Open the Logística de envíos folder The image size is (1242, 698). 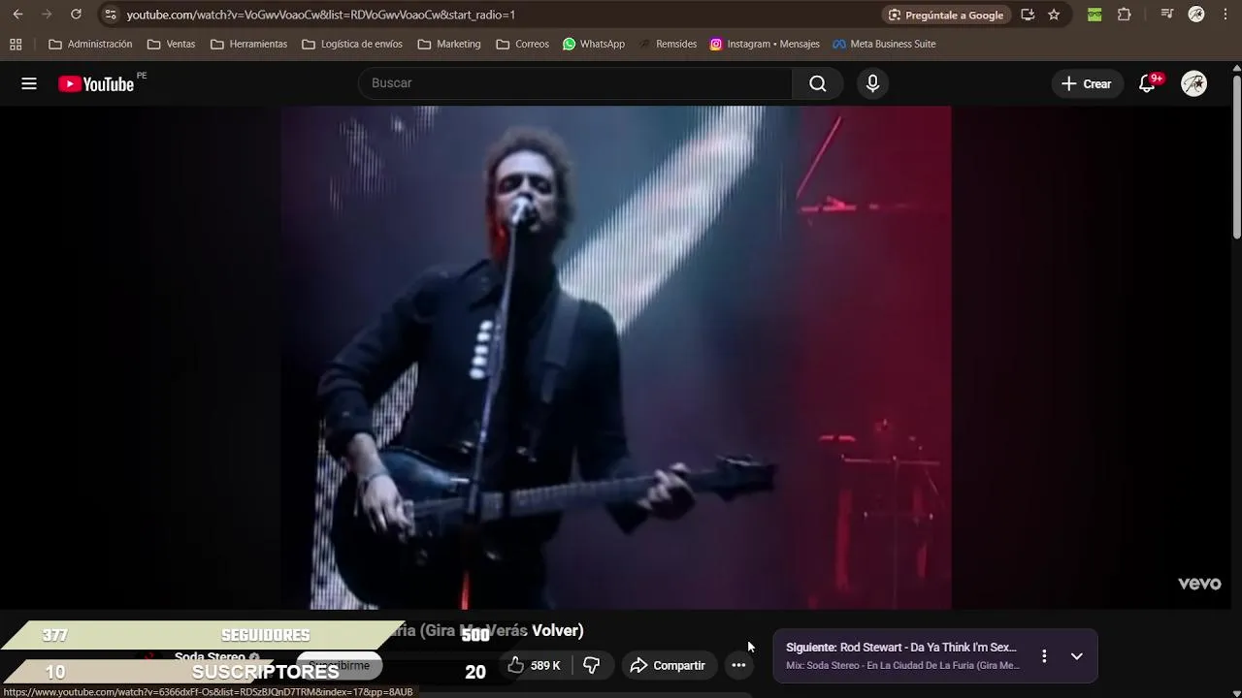tap(352, 44)
